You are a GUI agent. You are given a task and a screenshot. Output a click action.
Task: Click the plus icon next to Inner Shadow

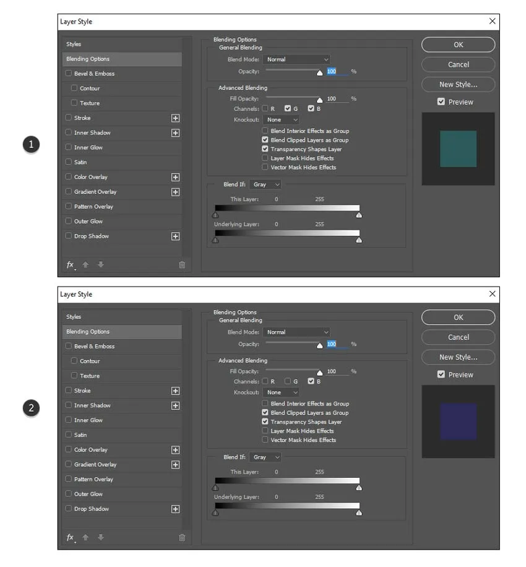[x=175, y=132]
